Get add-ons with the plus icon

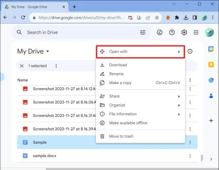click(211, 120)
